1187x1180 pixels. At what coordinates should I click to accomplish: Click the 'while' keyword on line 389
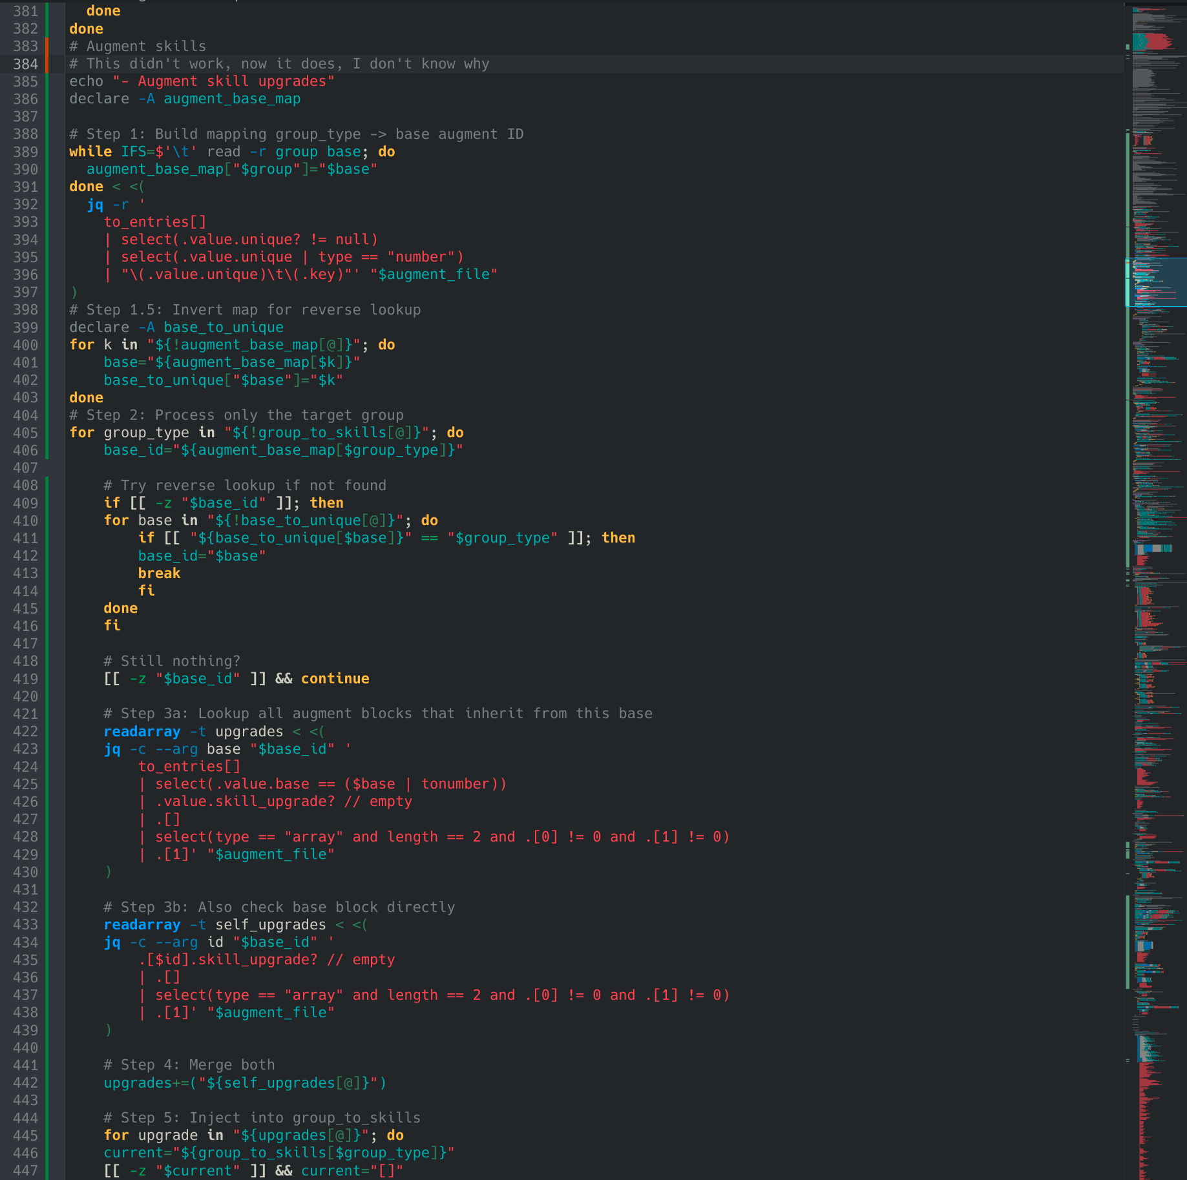(90, 152)
